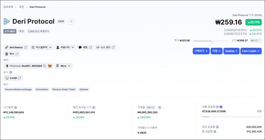Open the deri.finance website link

click(x=16, y=47)
